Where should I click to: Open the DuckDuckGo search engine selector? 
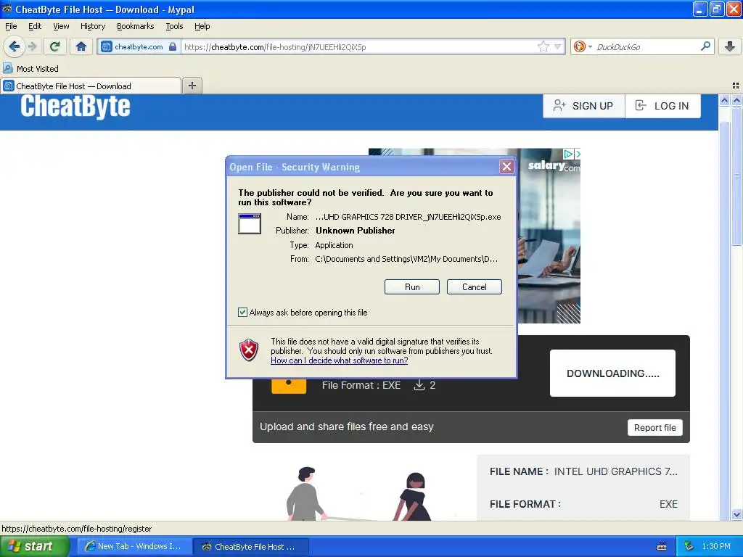(x=583, y=46)
